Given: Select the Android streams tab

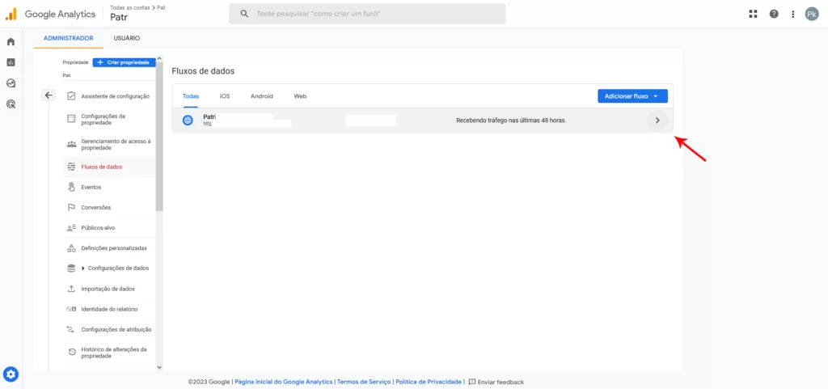Looking at the screenshot, I should (262, 96).
